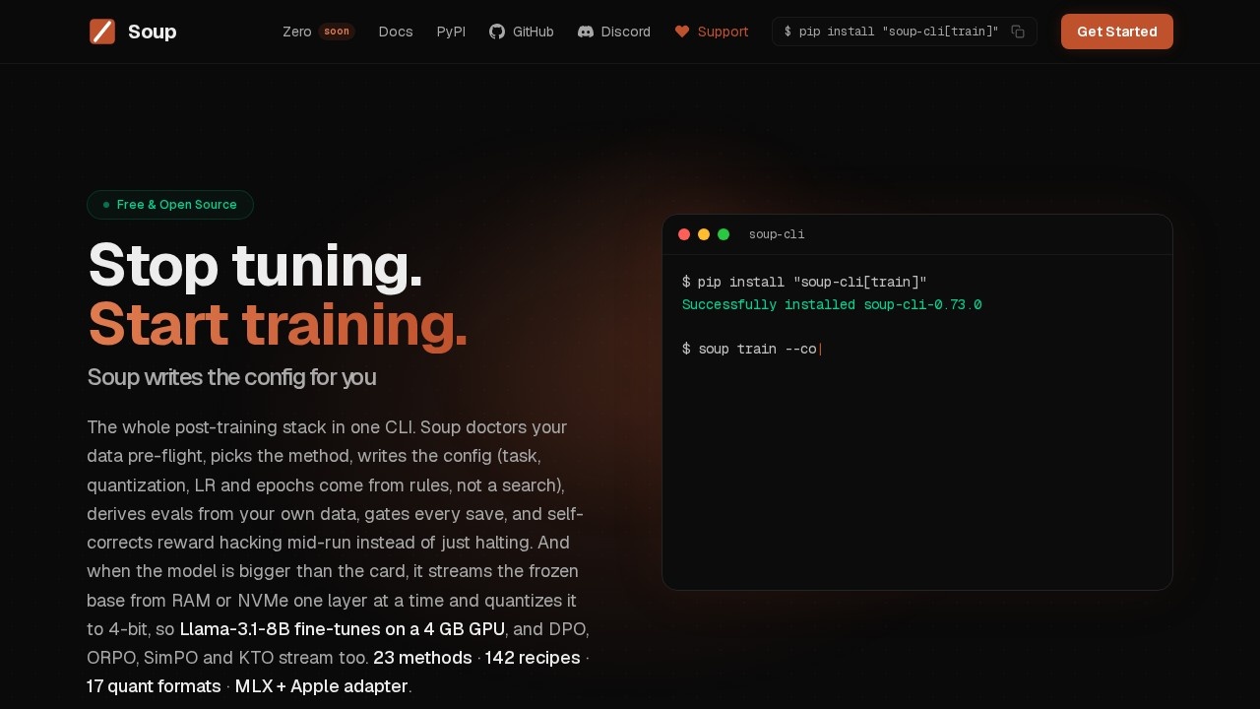The width and height of the screenshot is (1260, 709).
Task: Click the Support heart icon
Action: [682, 32]
